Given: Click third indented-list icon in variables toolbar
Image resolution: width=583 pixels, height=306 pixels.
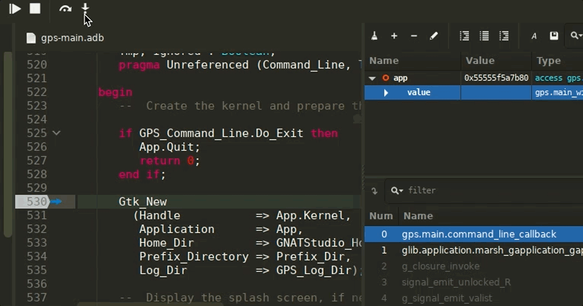Looking at the screenshot, I should pyautogui.click(x=504, y=36).
